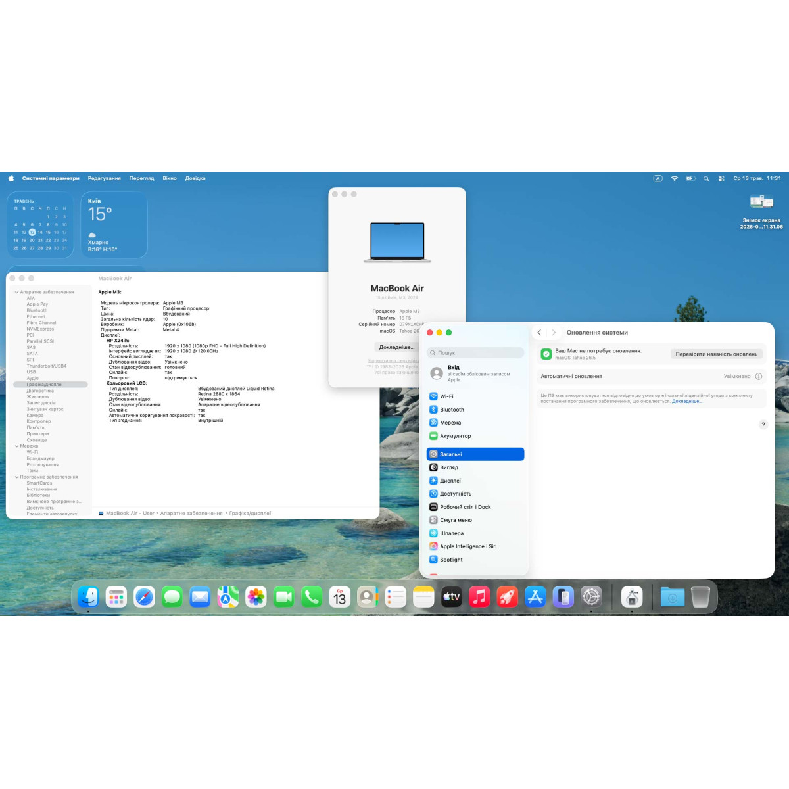Select Акумулятор in Settings sidebar
Screen dimensions: 789x789
pyautogui.click(x=475, y=436)
